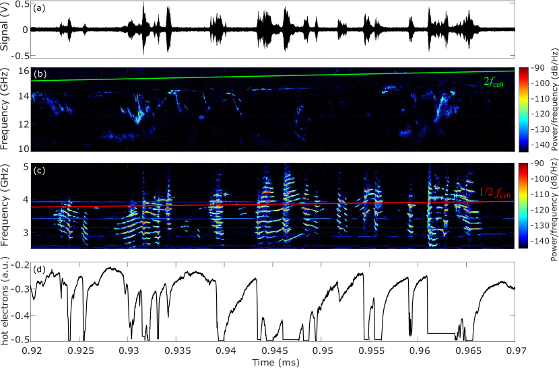Click the -0.3 hot electrons tick label
This screenshot has width=559, height=368.
click(x=20, y=289)
